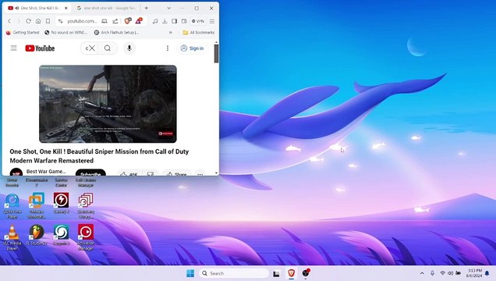
Task: Subscribe to the channel
Action: pos(90,173)
